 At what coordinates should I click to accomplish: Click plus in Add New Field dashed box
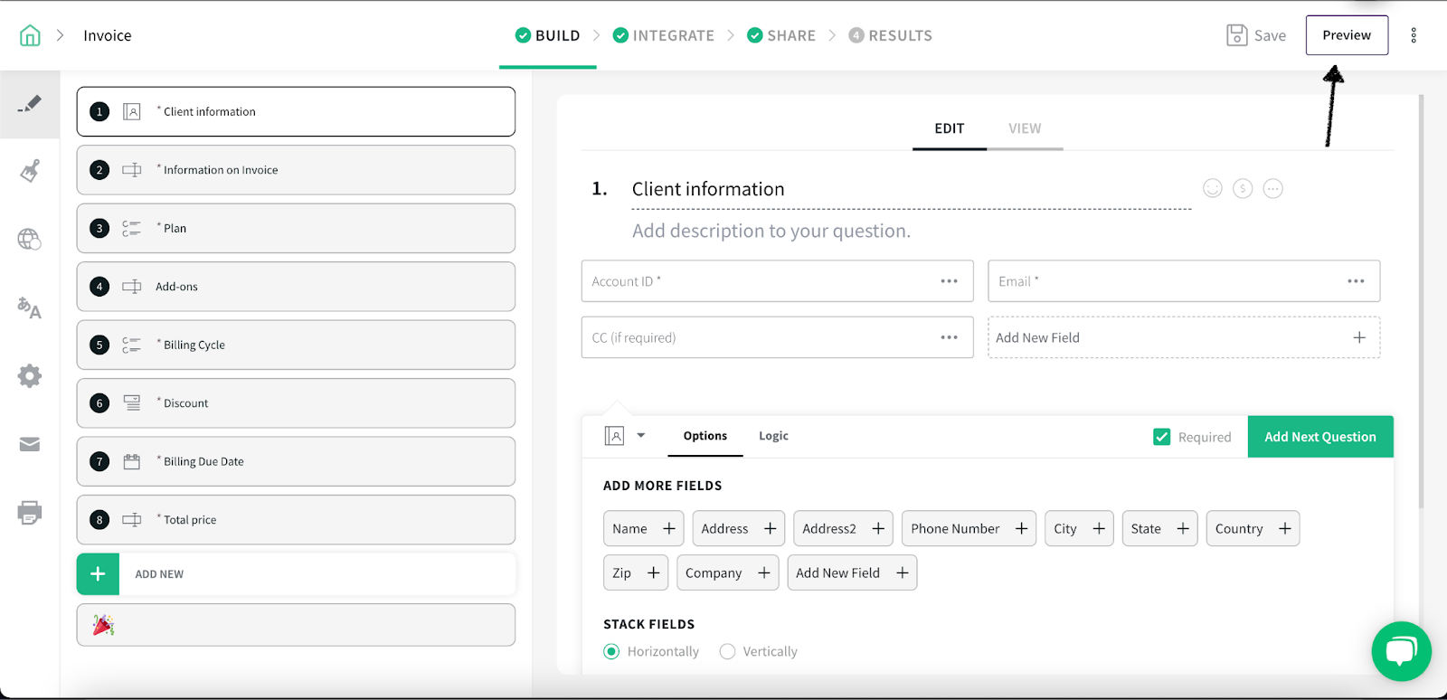pyautogui.click(x=1359, y=337)
